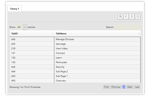Select the 'Sub Page 2' cell
The width and height of the screenshot is (150, 103).
pos(97,72)
